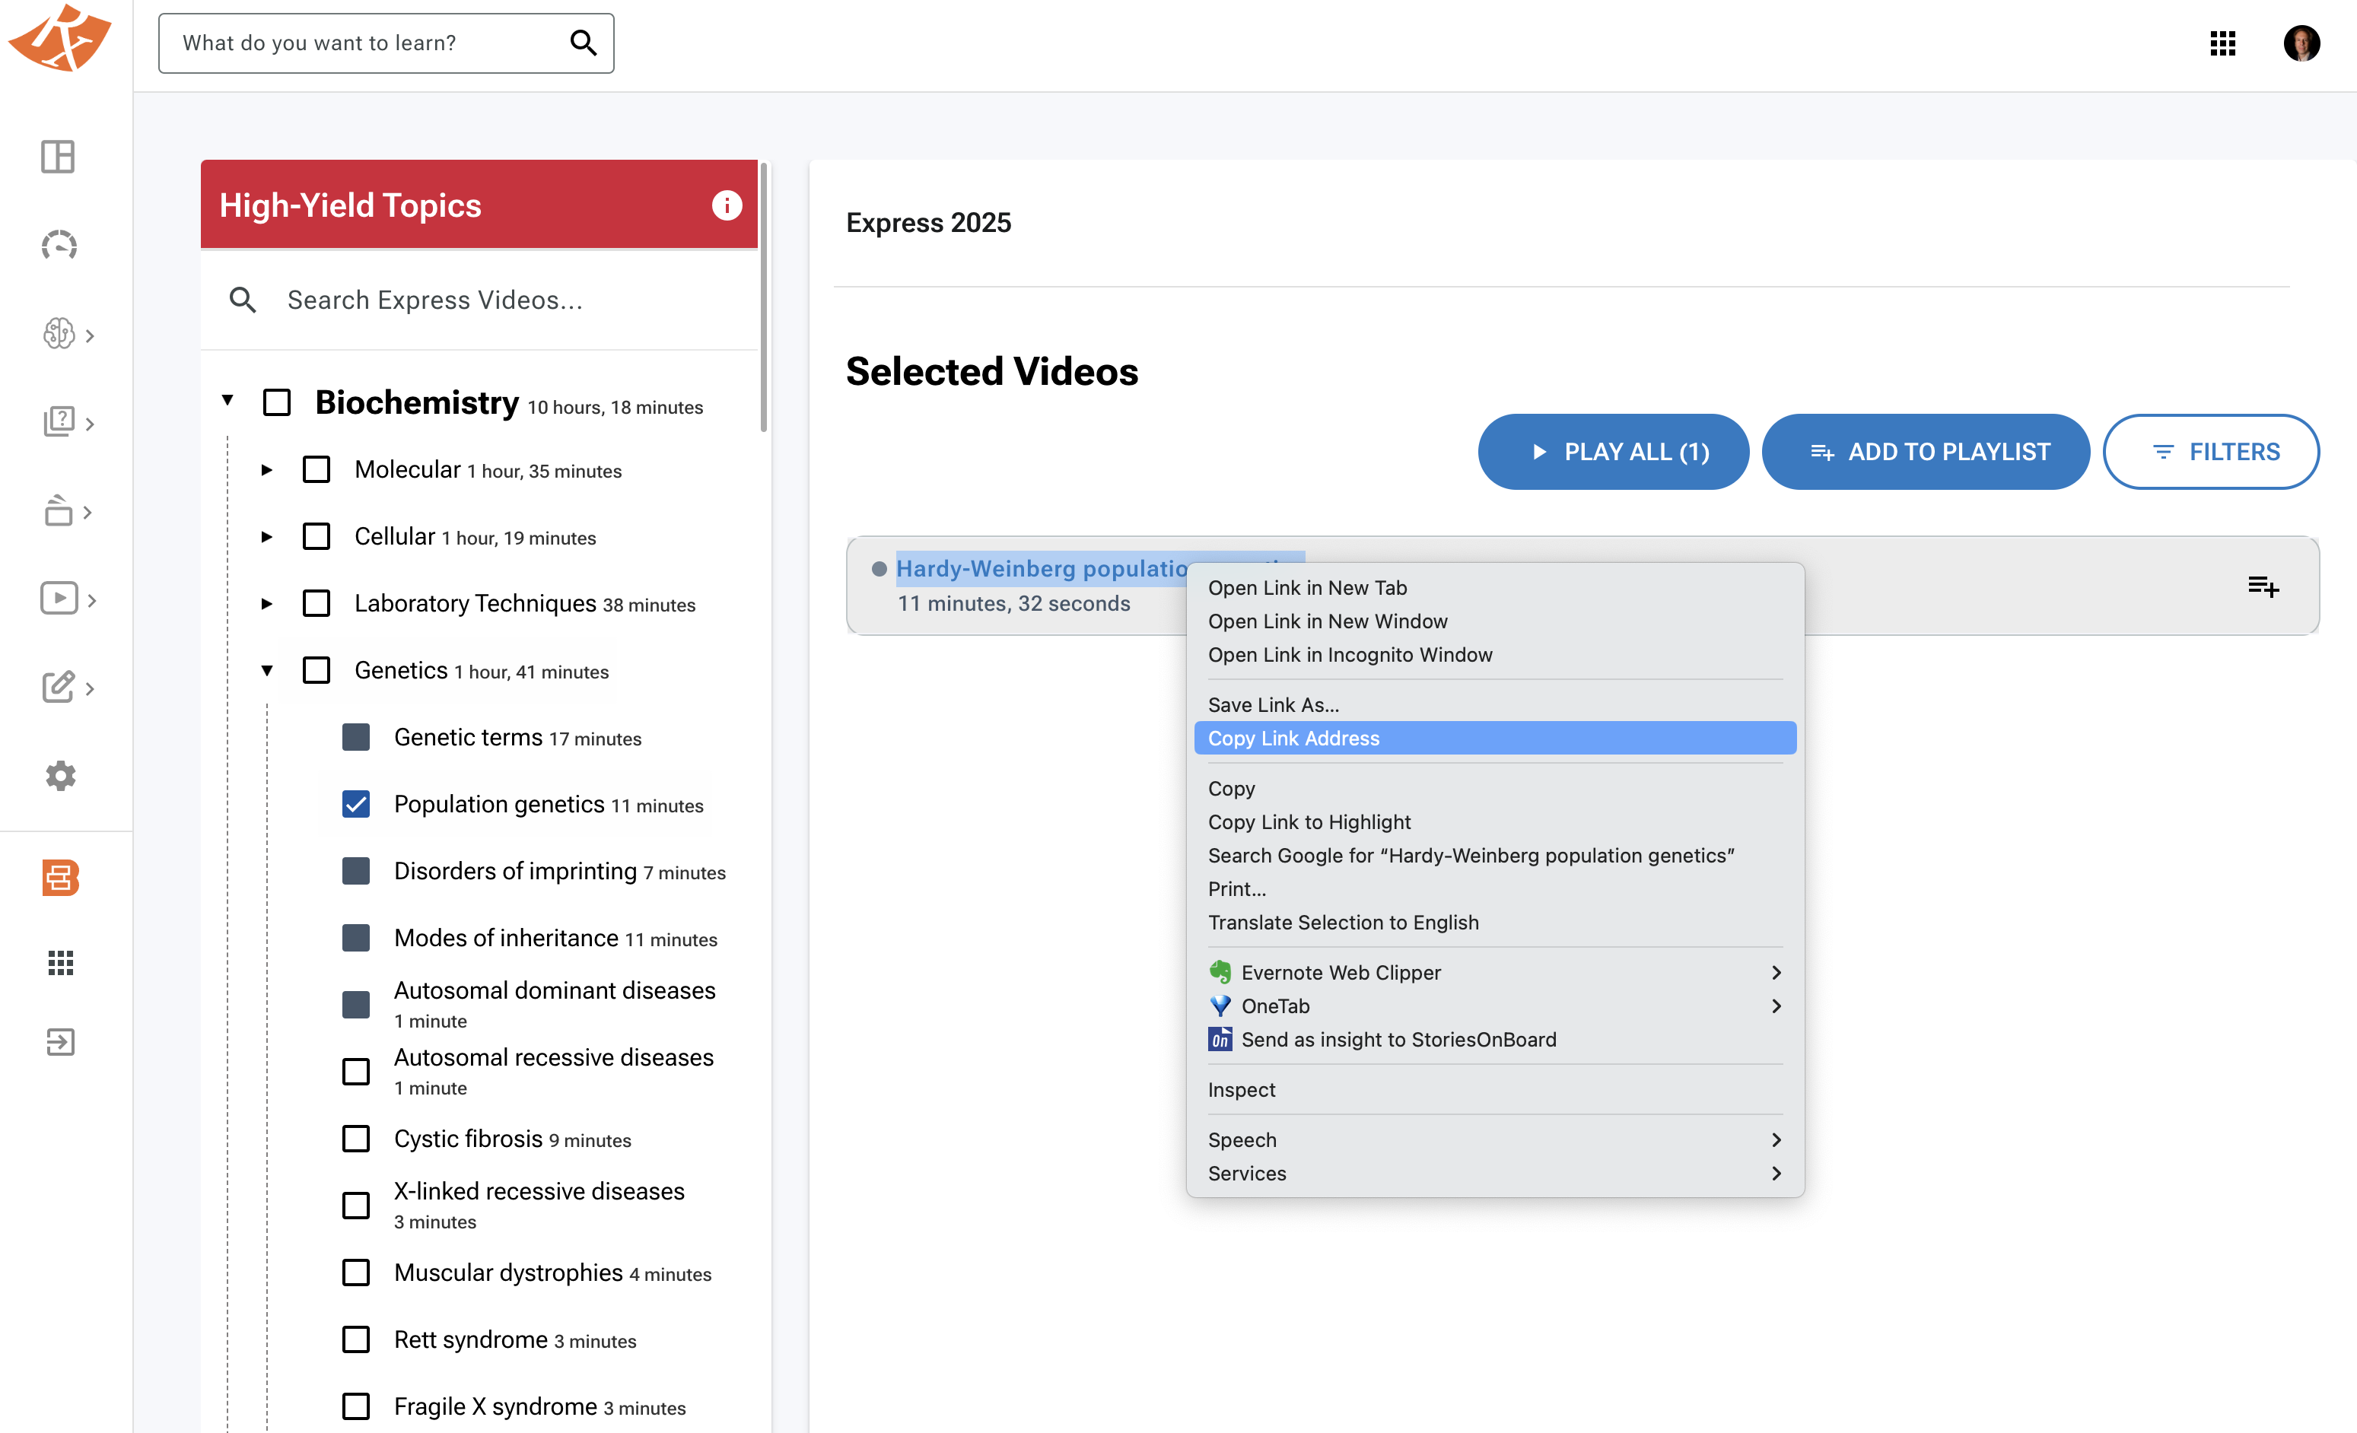Choose Copy Link Address from context menu
Image resolution: width=2357 pixels, height=1433 pixels.
(1293, 738)
